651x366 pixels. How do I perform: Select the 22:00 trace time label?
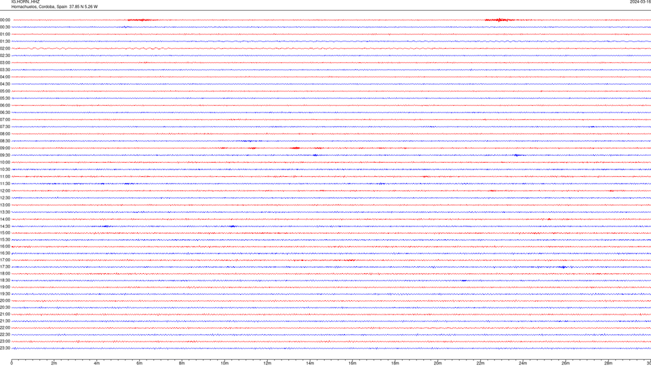click(x=5, y=328)
